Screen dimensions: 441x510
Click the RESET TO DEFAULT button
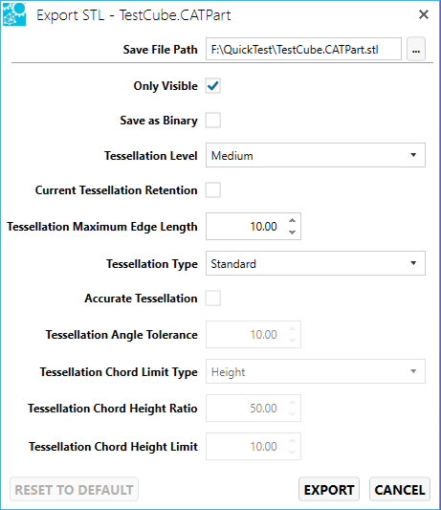pos(75,490)
